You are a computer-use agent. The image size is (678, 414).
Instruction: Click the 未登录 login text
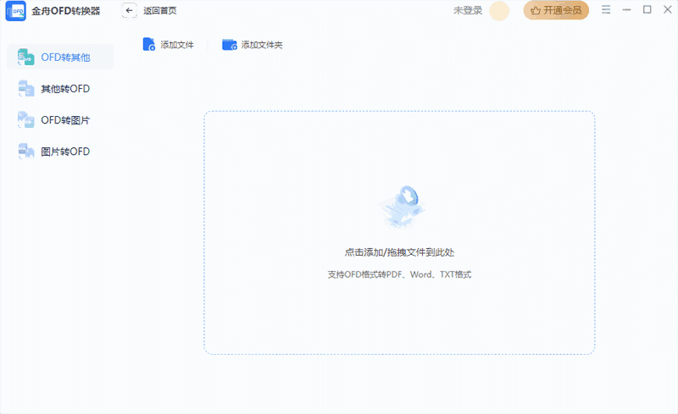click(468, 10)
